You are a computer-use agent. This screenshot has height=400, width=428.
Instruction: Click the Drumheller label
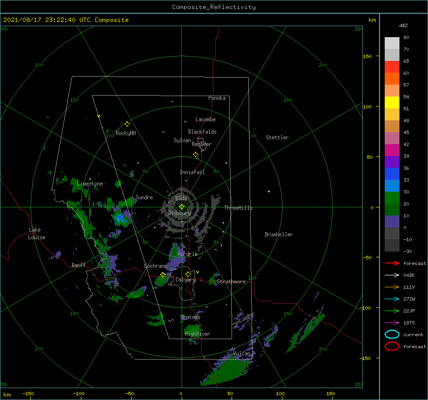point(279,234)
